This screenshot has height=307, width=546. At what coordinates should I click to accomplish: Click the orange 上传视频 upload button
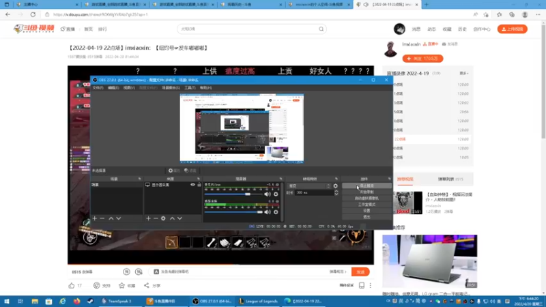513,29
